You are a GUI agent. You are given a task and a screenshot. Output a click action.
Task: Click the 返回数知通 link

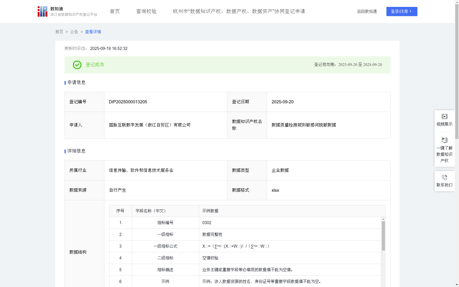(367, 11)
